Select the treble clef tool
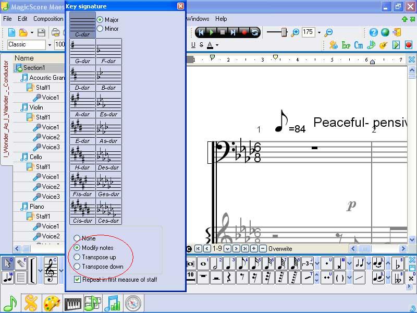Viewport: 417px width, 313px height. coord(51,270)
